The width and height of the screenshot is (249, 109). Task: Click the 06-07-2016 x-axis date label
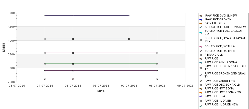[101, 86]
